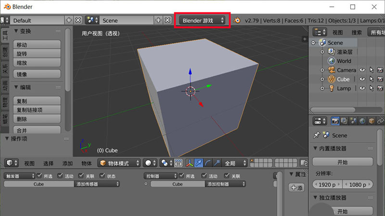The width and height of the screenshot is (385, 216).
Task: Select the scale manipulator icon
Action: tap(217, 163)
